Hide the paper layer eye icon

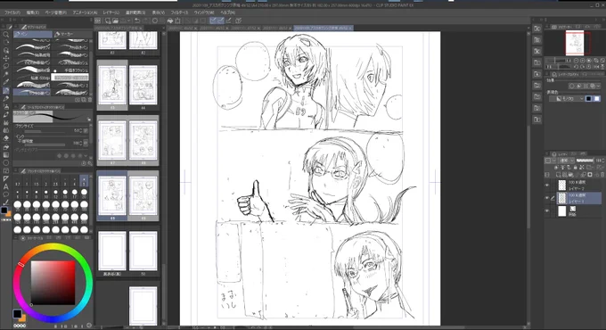click(x=547, y=211)
